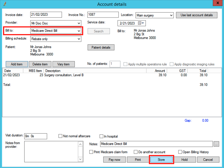This screenshot has height=168, width=224.
Task: Click the 21/02/2023 item date cell
Action: [x=11, y=75]
